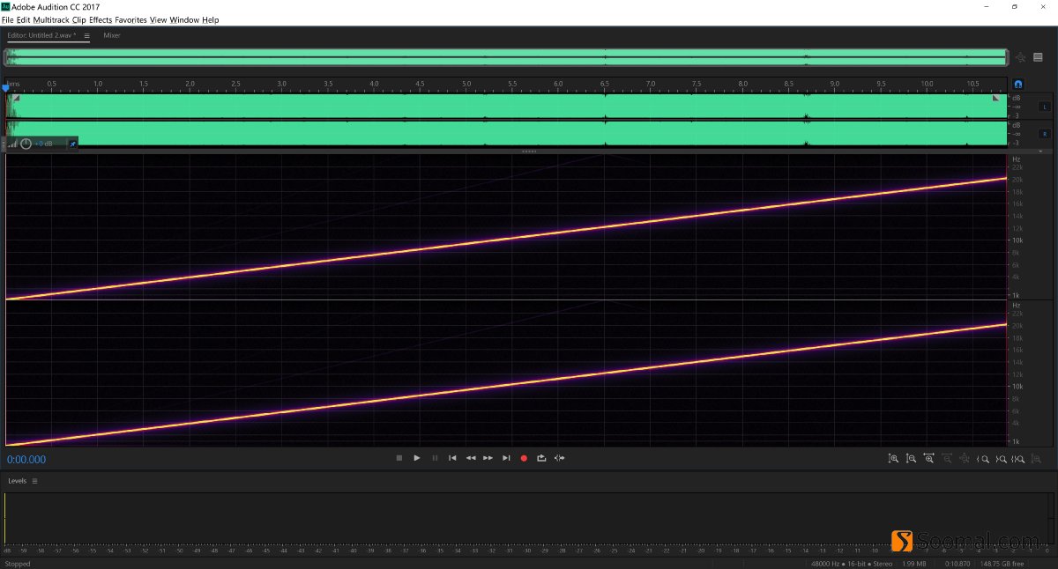Toggle Skip Selection button
The width and height of the screenshot is (1058, 569).
[559, 458]
